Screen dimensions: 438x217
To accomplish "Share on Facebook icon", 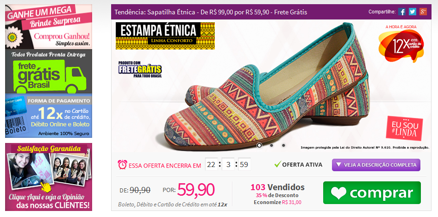I will tap(402, 12).
